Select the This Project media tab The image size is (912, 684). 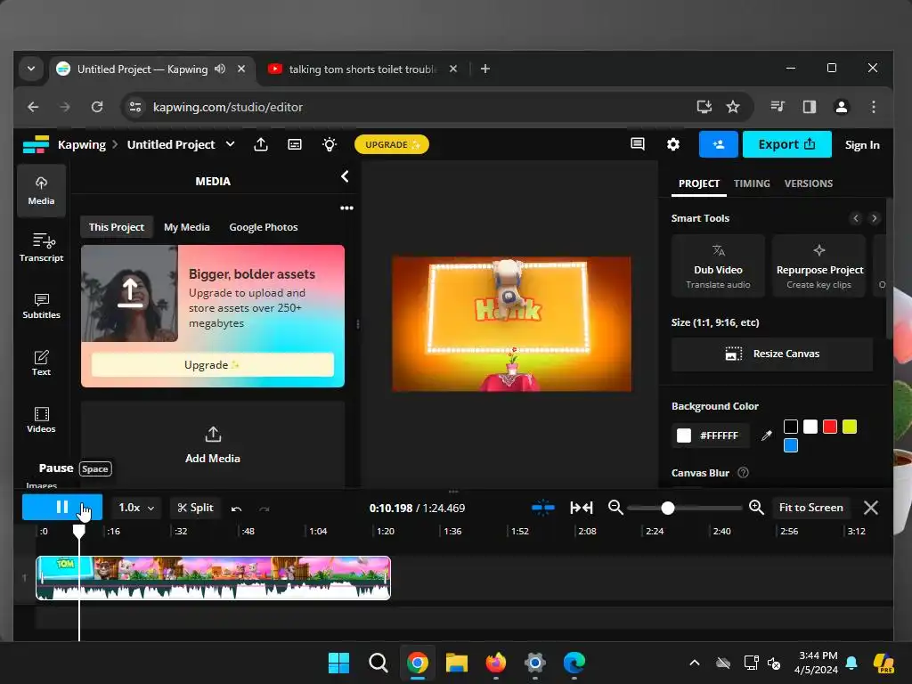[x=117, y=227]
